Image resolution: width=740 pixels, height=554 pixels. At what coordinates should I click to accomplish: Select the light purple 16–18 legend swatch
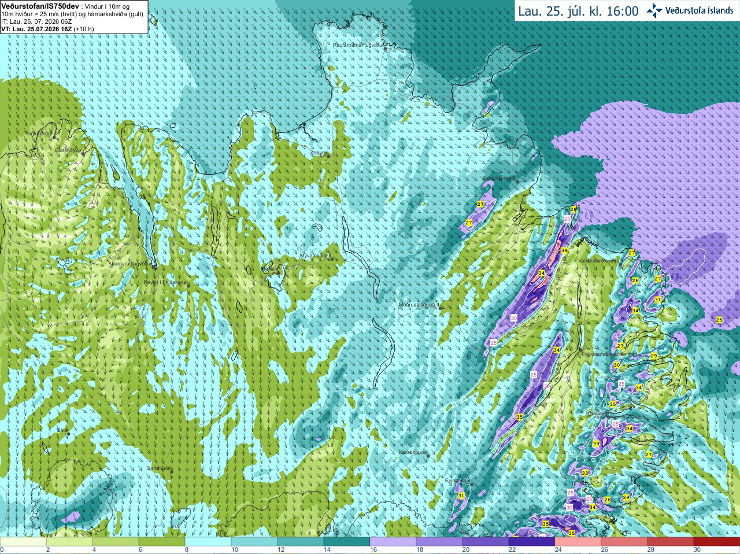393,542
